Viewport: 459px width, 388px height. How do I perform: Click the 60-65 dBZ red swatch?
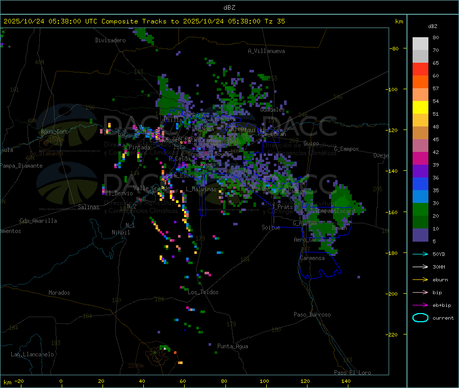tap(420, 69)
